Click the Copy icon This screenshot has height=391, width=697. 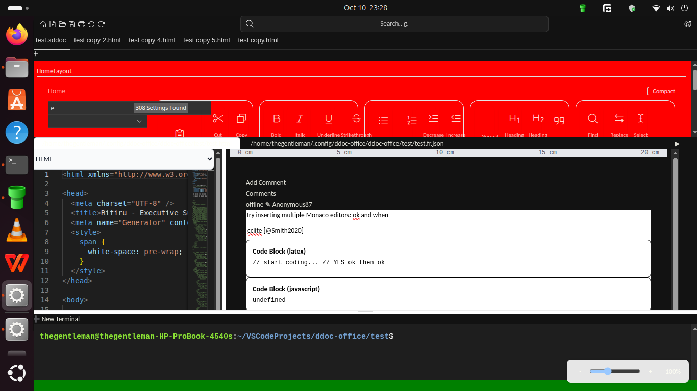tap(242, 118)
